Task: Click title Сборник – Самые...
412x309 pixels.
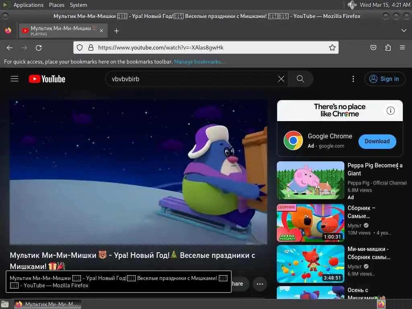Action: (361, 212)
